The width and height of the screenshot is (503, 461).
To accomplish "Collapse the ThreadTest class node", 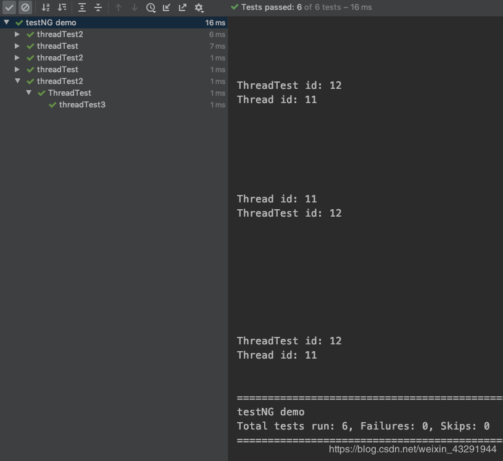I will tap(28, 93).
